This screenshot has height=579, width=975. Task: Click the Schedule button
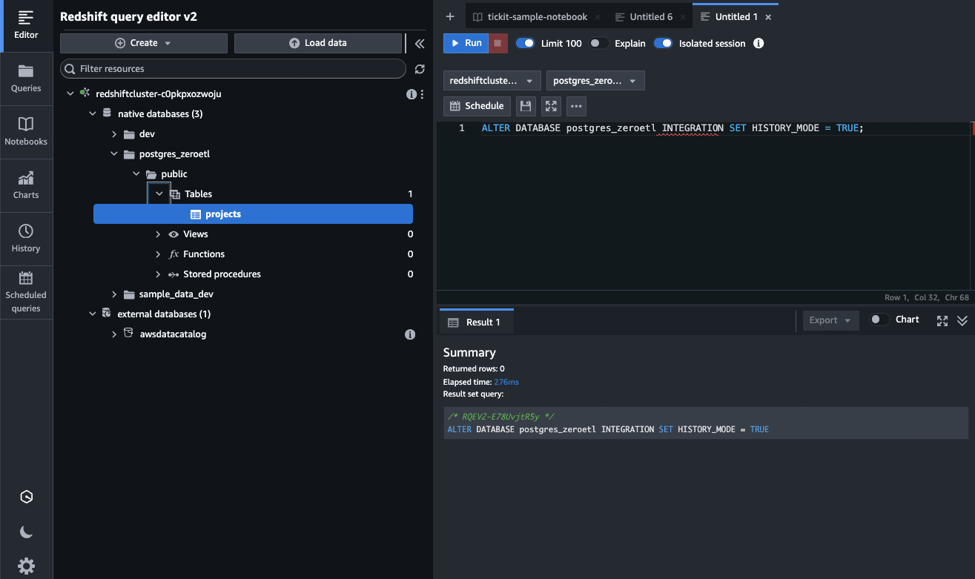[477, 106]
